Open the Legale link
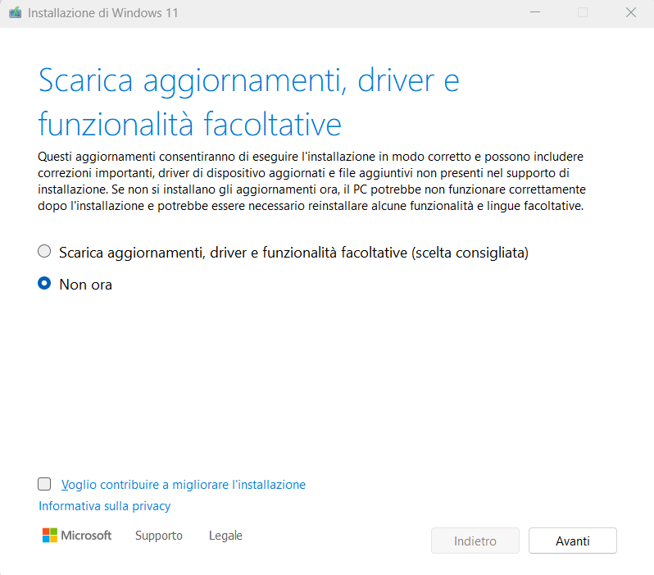654x575 pixels. [225, 536]
